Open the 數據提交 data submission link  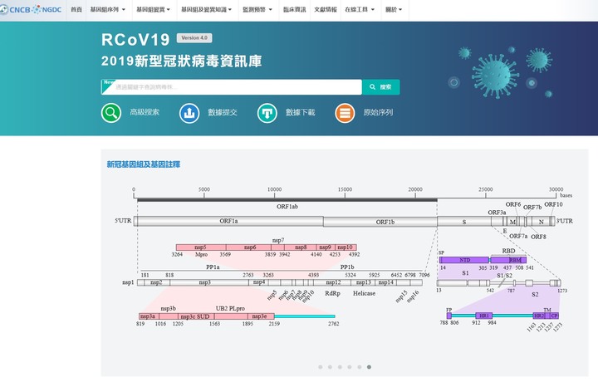223,112
